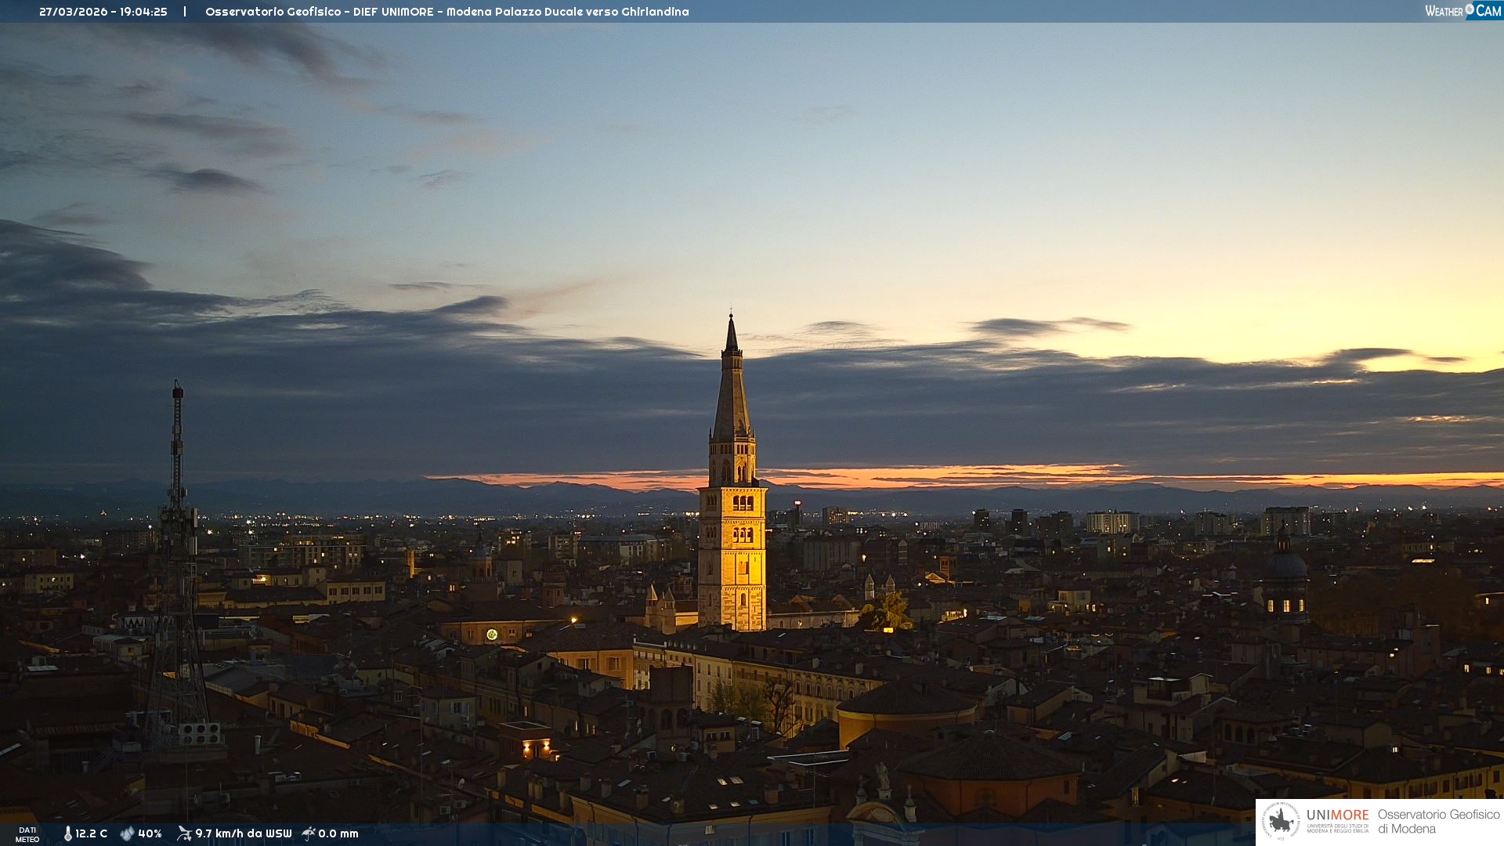Click the date and time stamp
1504x846 pixels.
click(x=103, y=12)
